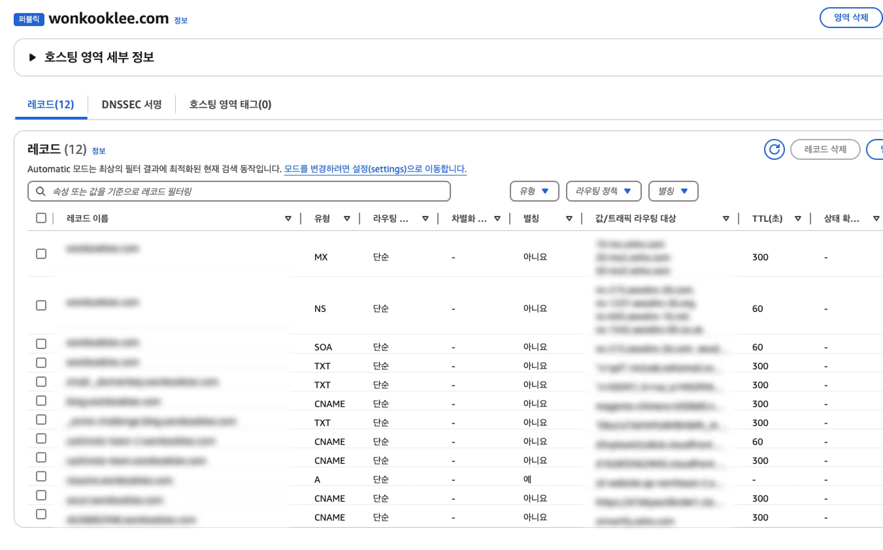Click the 레코드 이름 column header
The height and width of the screenshot is (550, 883).
pos(88,219)
